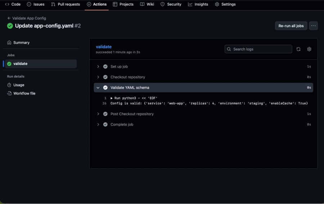The height and width of the screenshot is (204, 324).
Task: Open log settings gear icon
Action: pos(309,49)
